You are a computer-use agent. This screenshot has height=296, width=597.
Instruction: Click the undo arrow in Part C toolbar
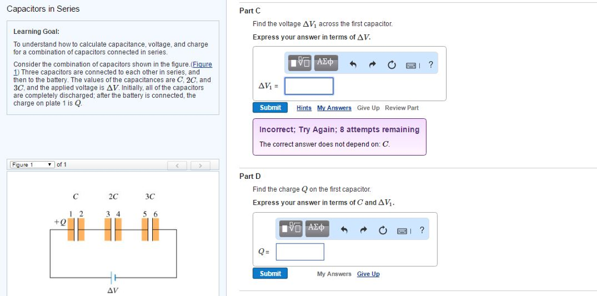tap(353, 65)
